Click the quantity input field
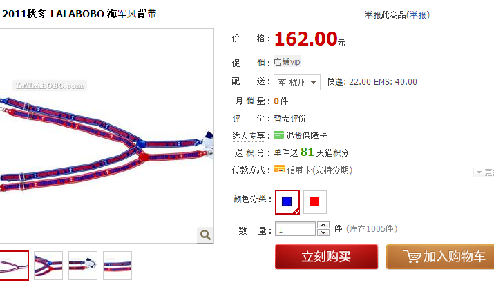494x287 pixels. click(x=295, y=229)
